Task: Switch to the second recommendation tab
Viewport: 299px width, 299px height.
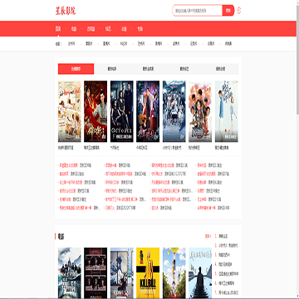Action: [112, 69]
